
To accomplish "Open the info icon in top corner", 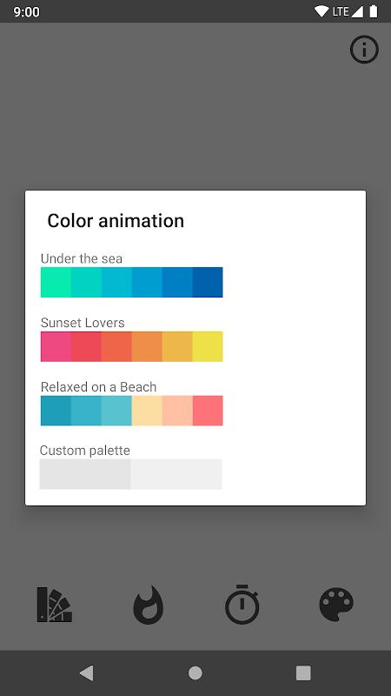I will click(364, 50).
